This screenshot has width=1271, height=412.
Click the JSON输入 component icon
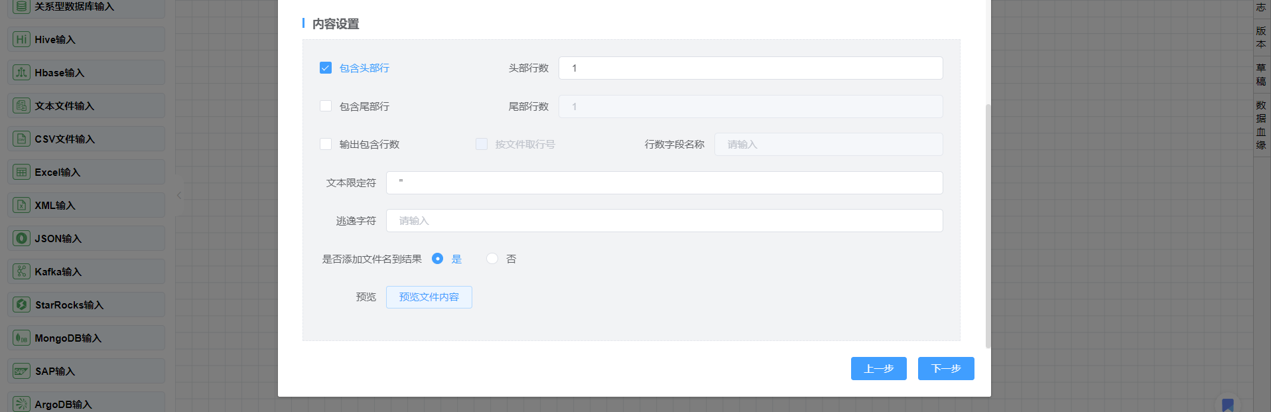pos(21,238)
